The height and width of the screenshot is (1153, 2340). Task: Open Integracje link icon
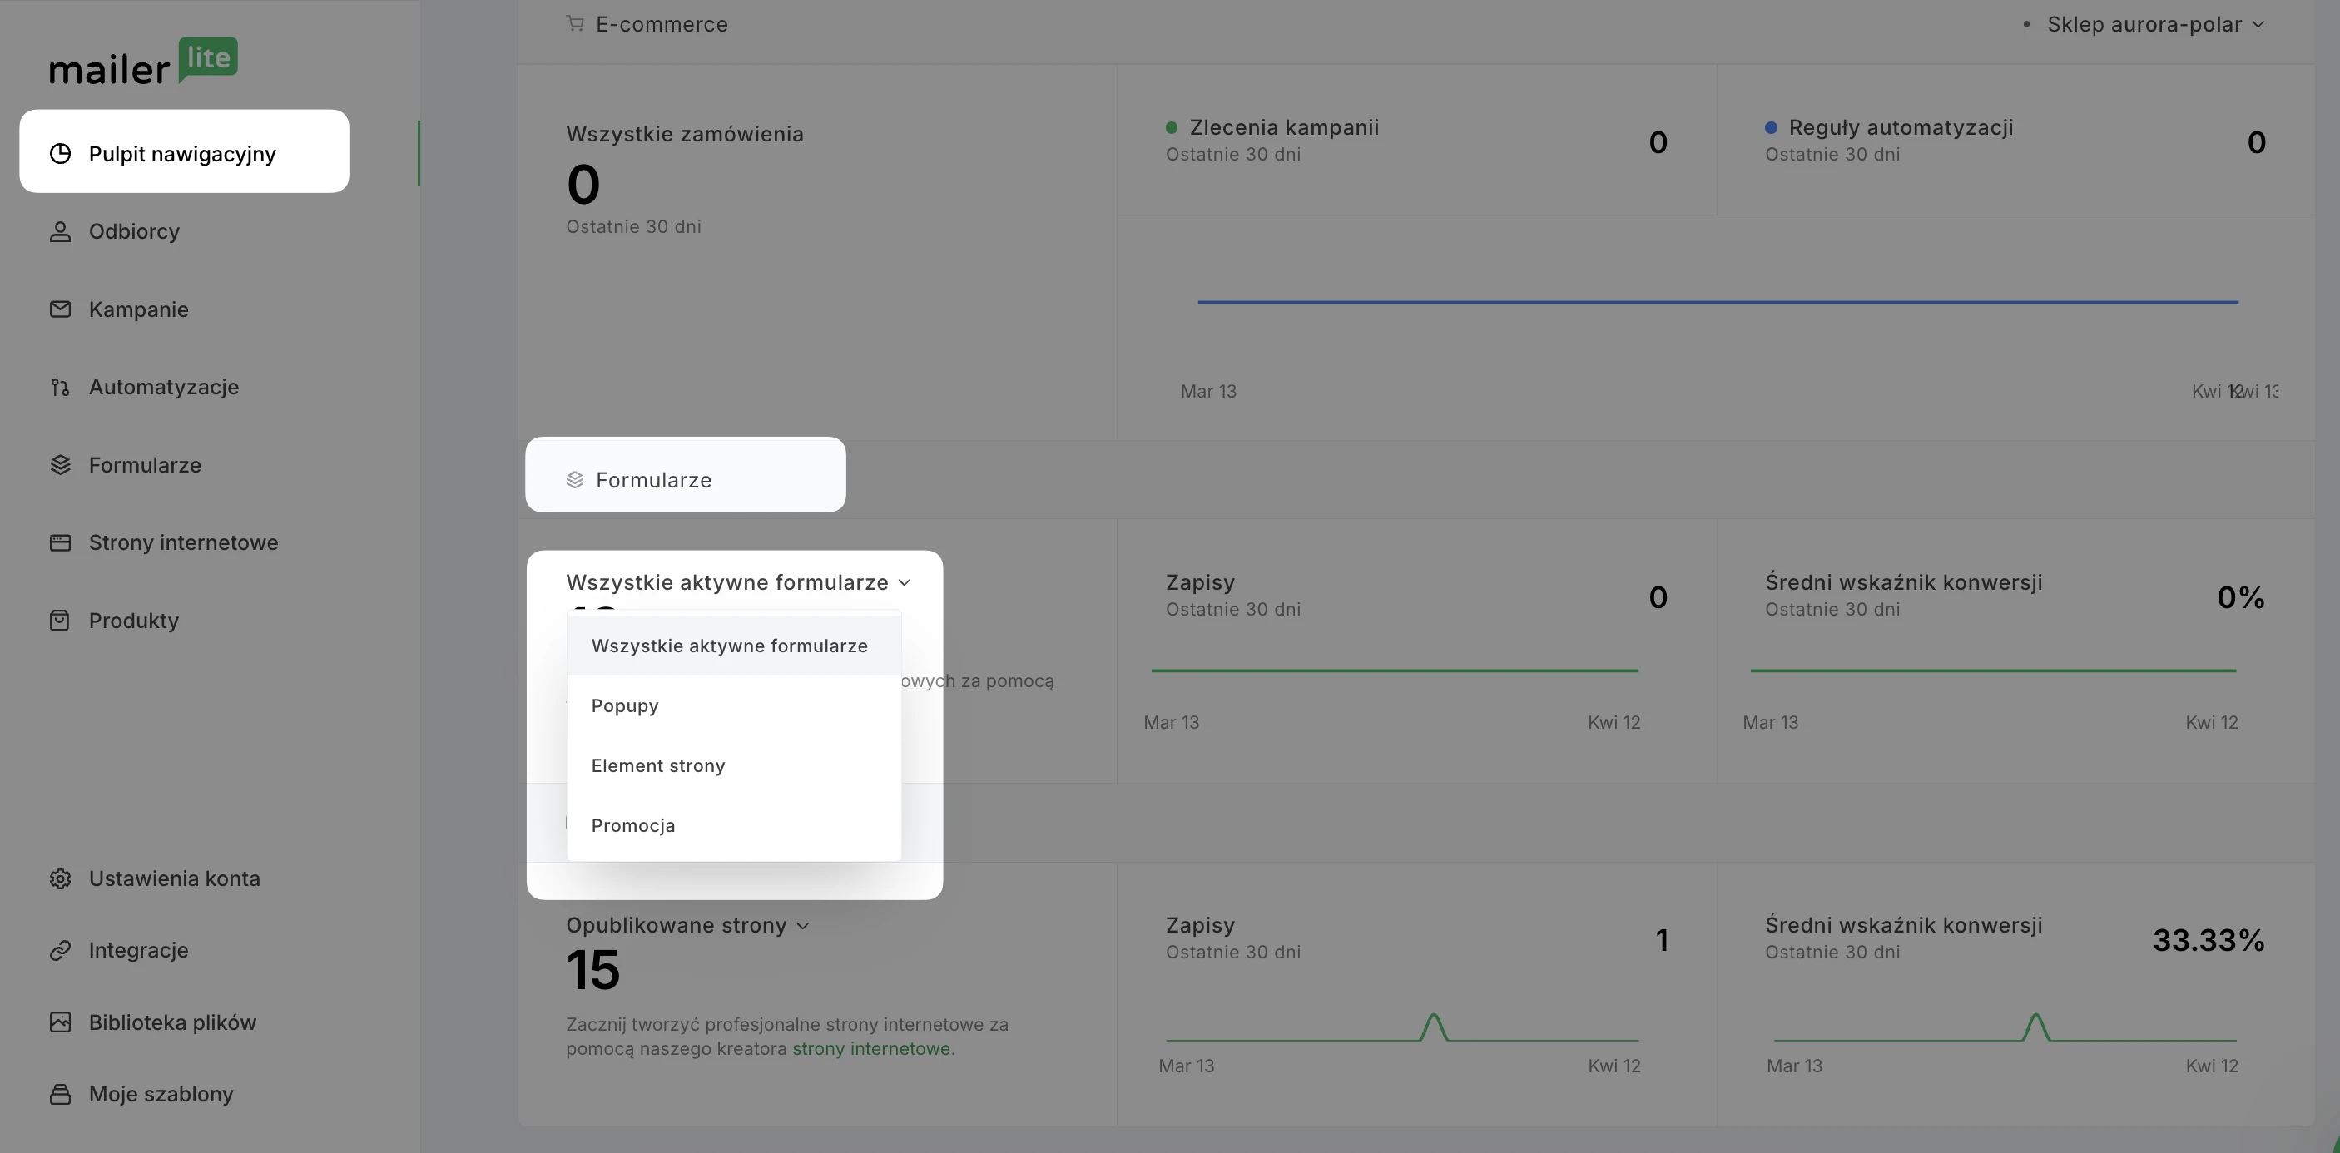pos(60,951)
